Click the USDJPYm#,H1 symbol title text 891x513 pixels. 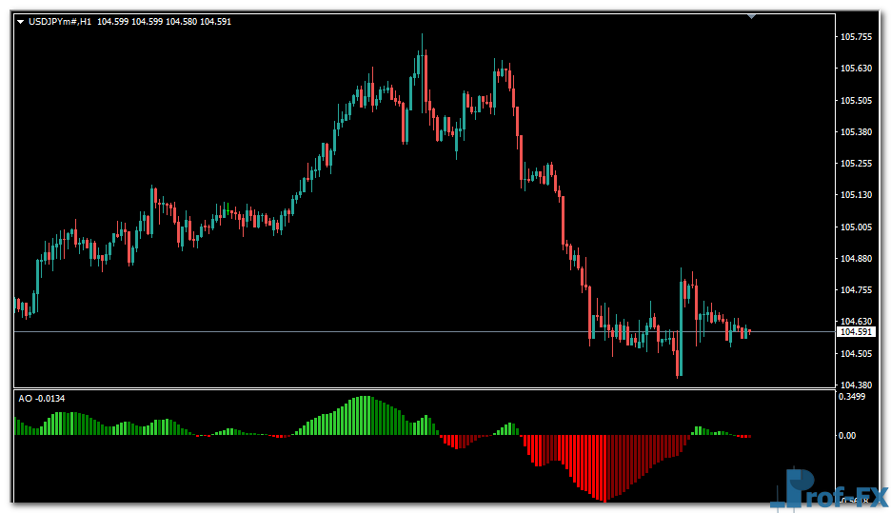pyautogui.click(x=60, y=21)
